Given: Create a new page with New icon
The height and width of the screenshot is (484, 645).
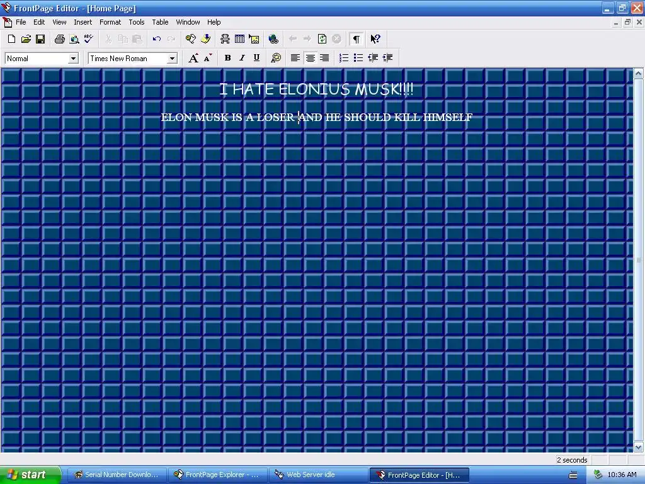Looking at the screenshot, I should pyautogui.click(x=11, y=39).
